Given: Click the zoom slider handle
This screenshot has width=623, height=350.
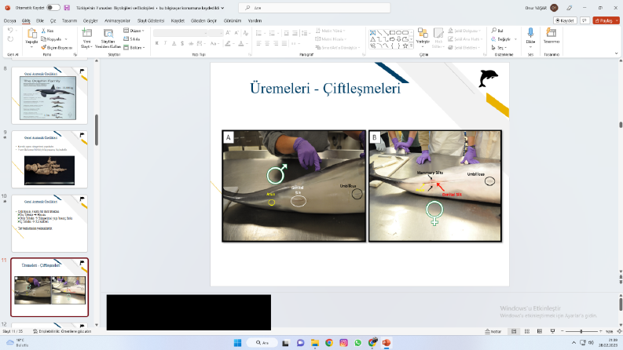Looking at the screenshot, I should click(581, 331).
